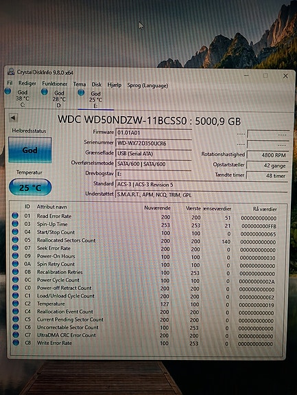Click status orb for Reallocation Event Count
Image resolution: width=297 pixels, height=395 pixels.
point(16,311)
